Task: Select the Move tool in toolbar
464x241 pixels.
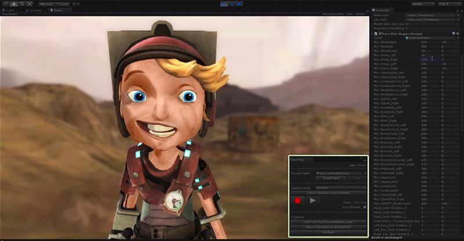Action: pyautogui.click(x=13, y=4)
